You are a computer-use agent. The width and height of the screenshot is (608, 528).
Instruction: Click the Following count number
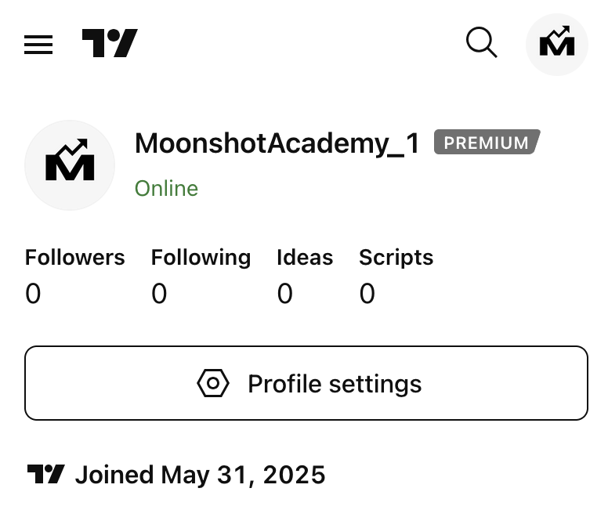pyautogui.click(x=159, y=295)
